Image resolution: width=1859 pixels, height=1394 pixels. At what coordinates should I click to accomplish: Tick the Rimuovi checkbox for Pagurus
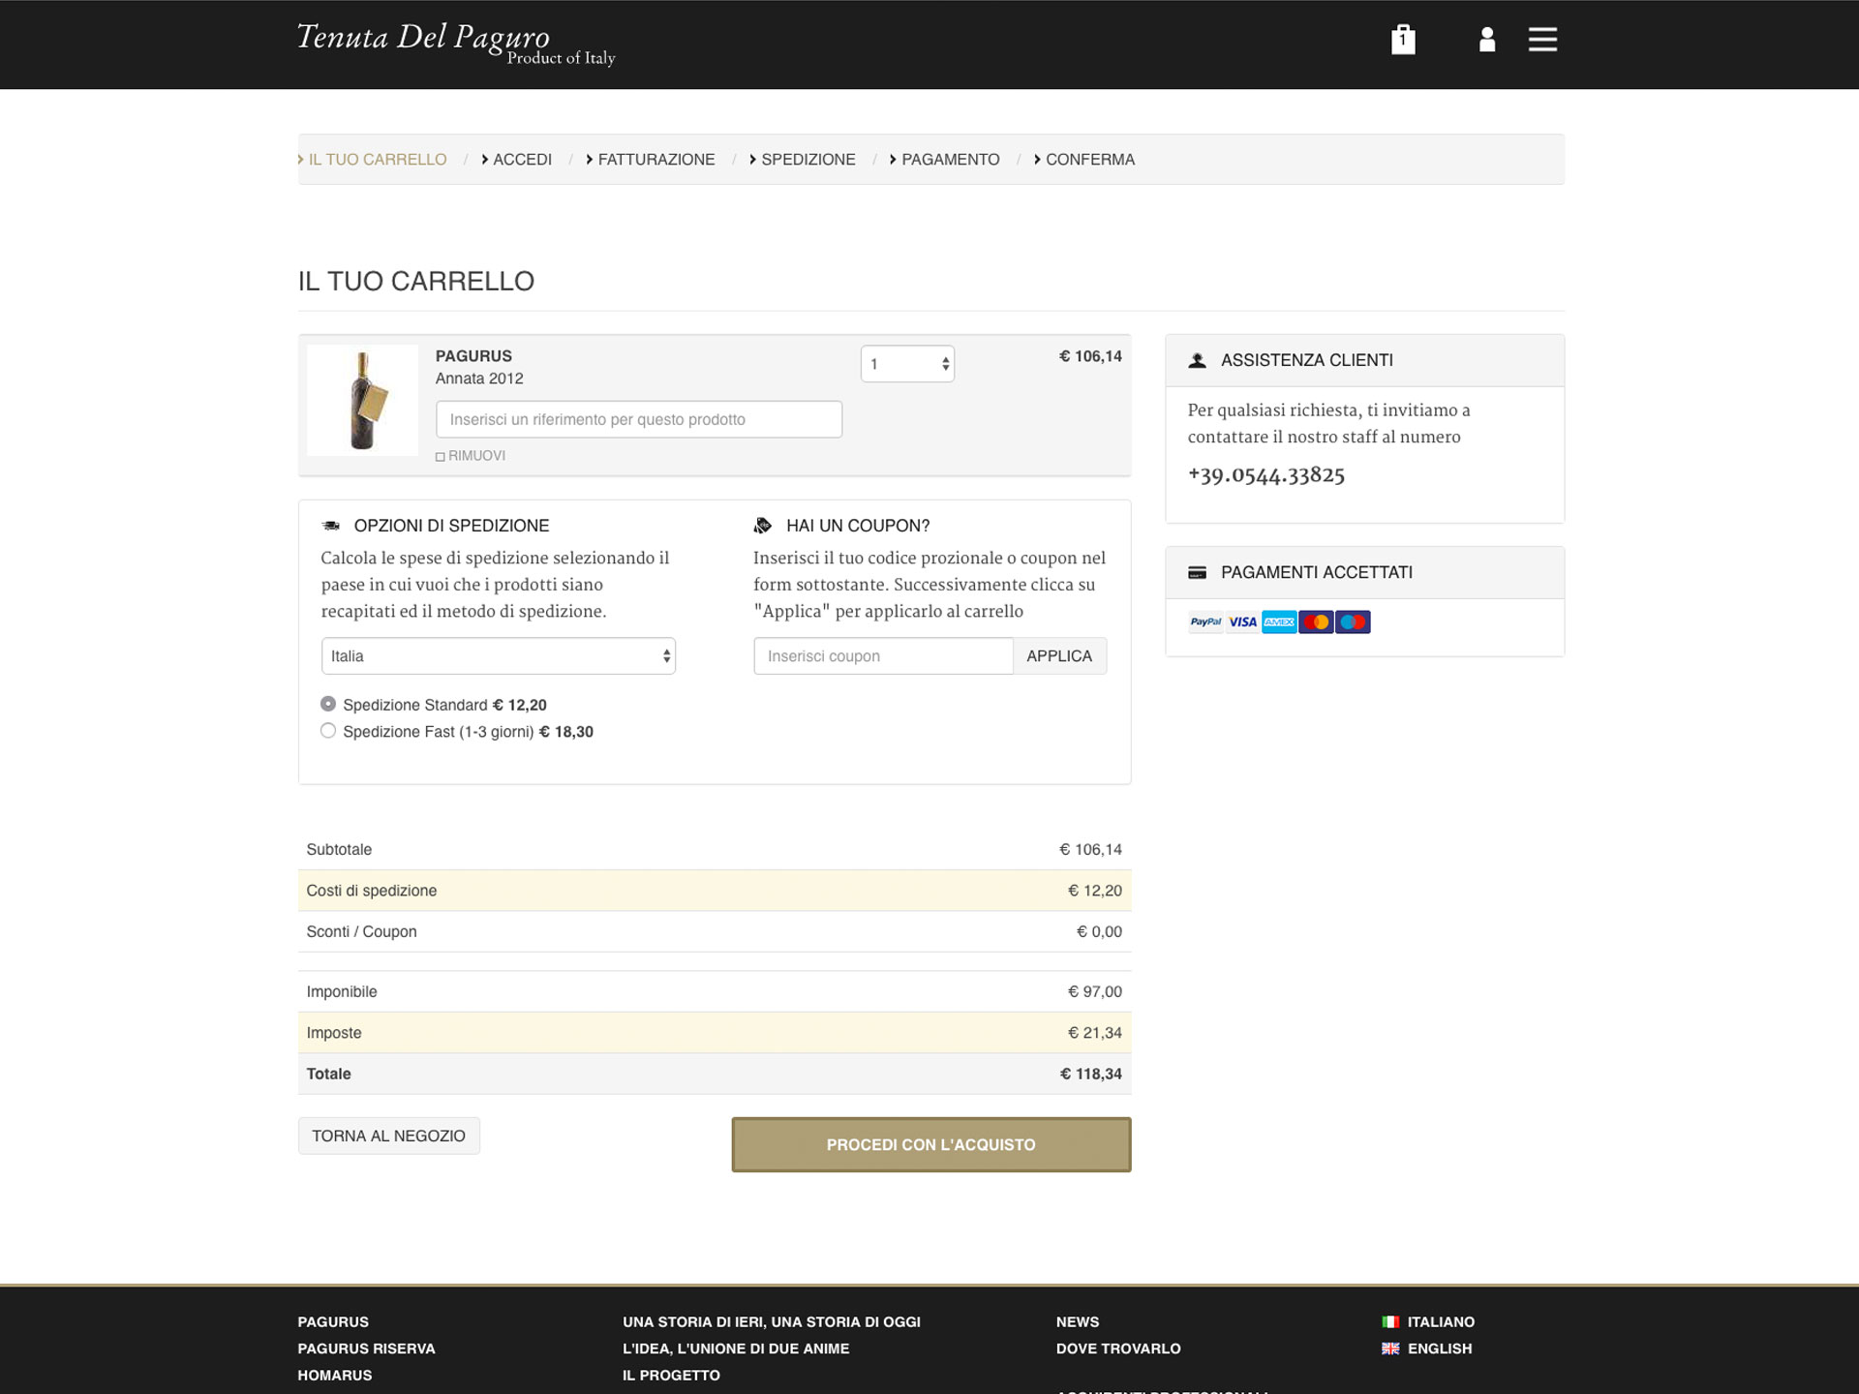click(441, 457)
